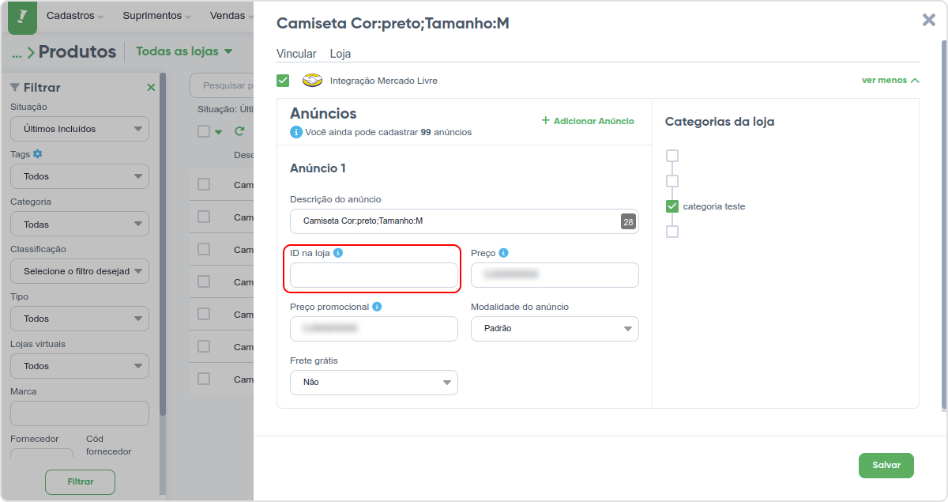The image size is (948, 502).
Task: Open the Lojas virtuais dropdown
Action: 80,366
